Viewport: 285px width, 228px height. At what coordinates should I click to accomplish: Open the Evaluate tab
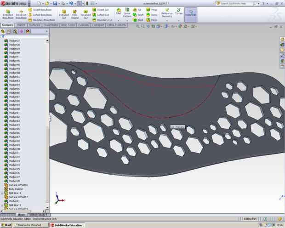pyautogui.click(x=83, y=25)
